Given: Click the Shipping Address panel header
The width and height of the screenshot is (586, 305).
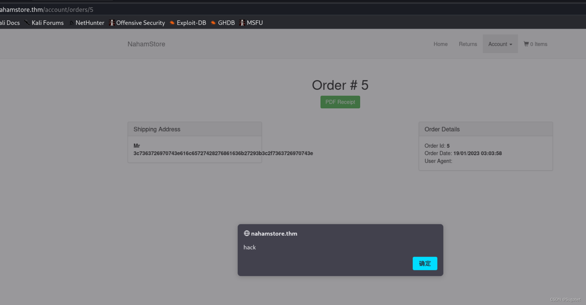Looking at the screenshot, I should coord(195,129).
